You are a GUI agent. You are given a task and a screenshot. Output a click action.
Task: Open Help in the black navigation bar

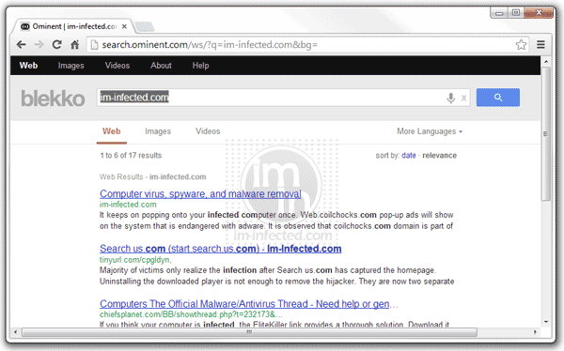point(200,66)
